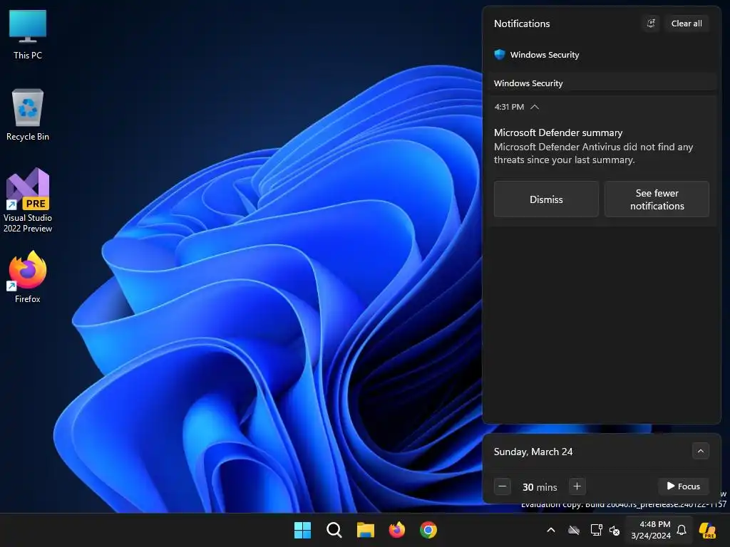The height and width of the screenshot is (547, 730).
Task: Open notification settings icon next to Clear all
Action: coord(651,24)
